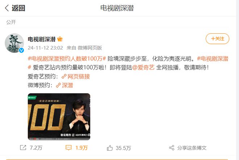Click the 公开 visibility label

click(x=11, y=22)
